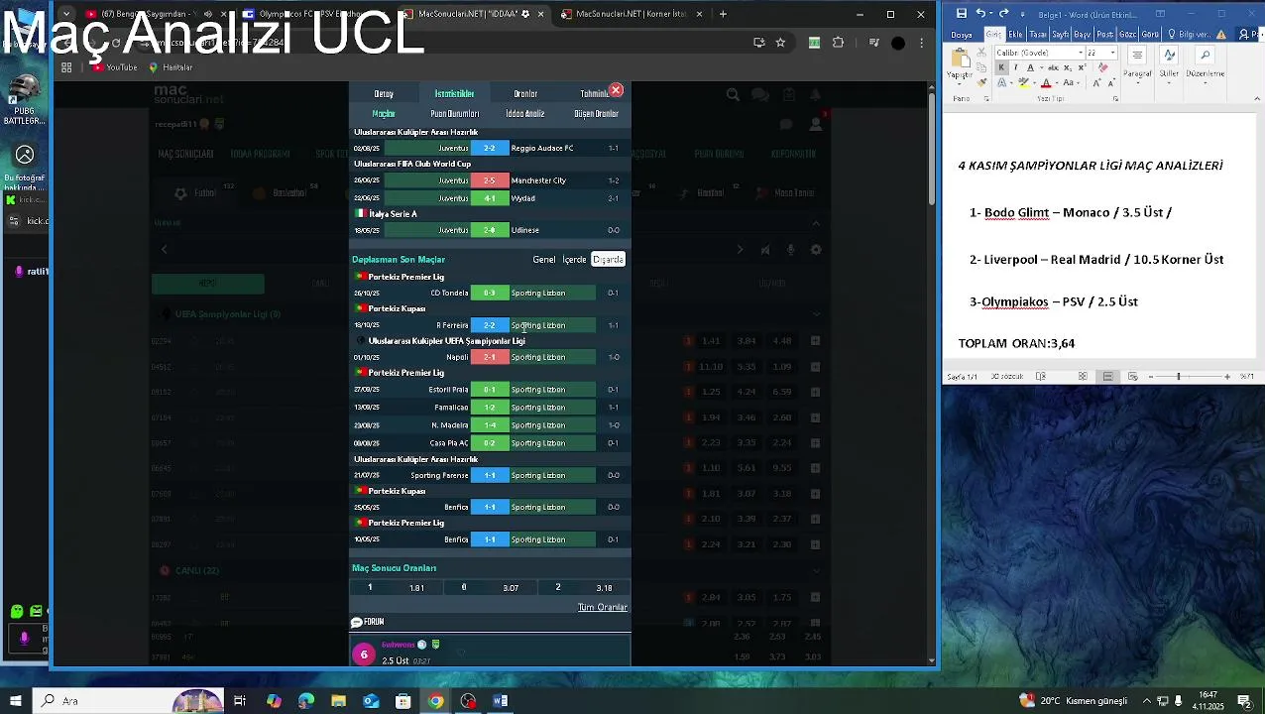Image resolution: width=1265 pixels, height=714 pixels.
Task: Open a new Chrome tab with plus
Action: tap(723, 14)
